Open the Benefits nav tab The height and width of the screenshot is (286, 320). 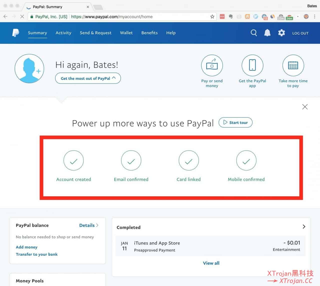[x=149, y=33]
